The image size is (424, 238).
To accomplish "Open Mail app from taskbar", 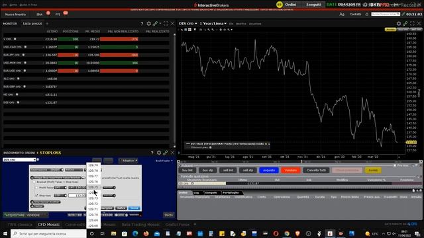I will pyautogui.click(x=157, y=233).
